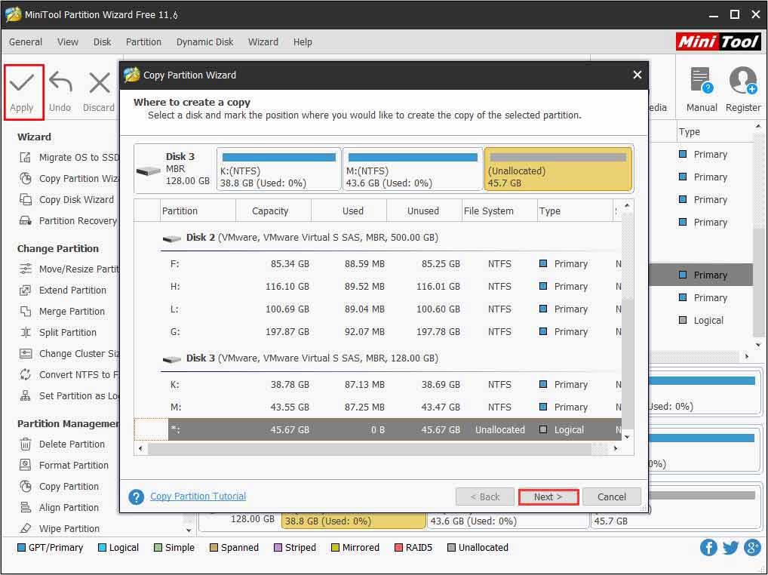This screenshot has width=768, height=575.
Task: Select Format Partition in sidebar
Action: (x=64, y=465)
